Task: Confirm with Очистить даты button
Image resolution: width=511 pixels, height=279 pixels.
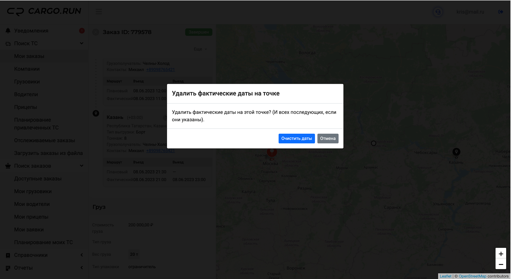Action: (296, 139)
